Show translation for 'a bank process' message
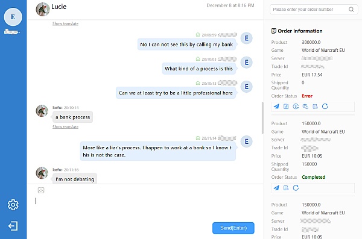This screenshot has width=362, height=239. coord(65,127)
